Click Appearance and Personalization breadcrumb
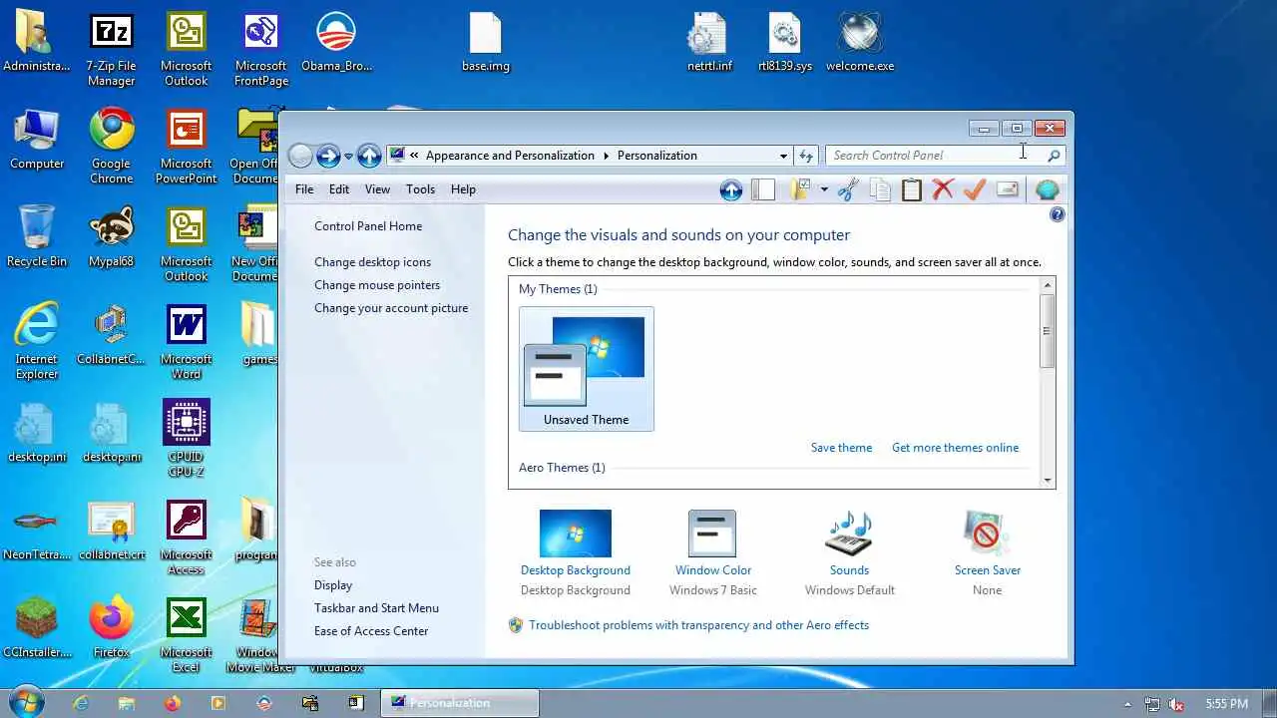1277x718 pixels. (x=510, y=156)
